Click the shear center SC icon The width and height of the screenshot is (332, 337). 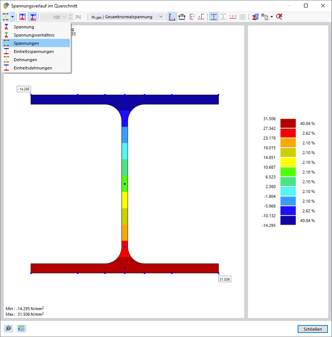[201, 17]
